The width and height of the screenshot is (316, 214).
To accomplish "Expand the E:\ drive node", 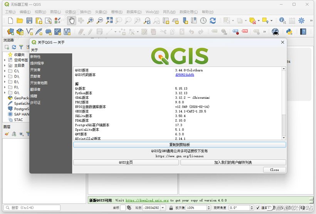I will (5, 82).
